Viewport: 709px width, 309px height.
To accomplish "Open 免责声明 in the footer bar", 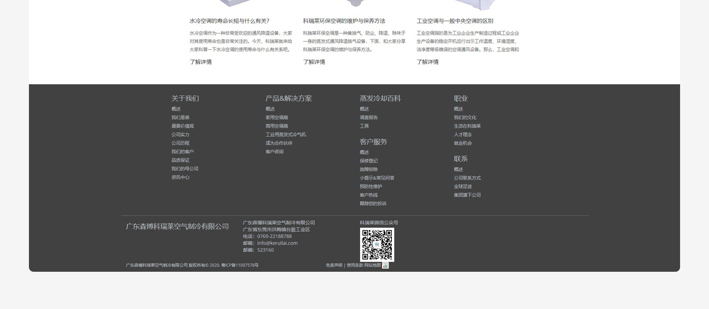I will pos(334,265).
